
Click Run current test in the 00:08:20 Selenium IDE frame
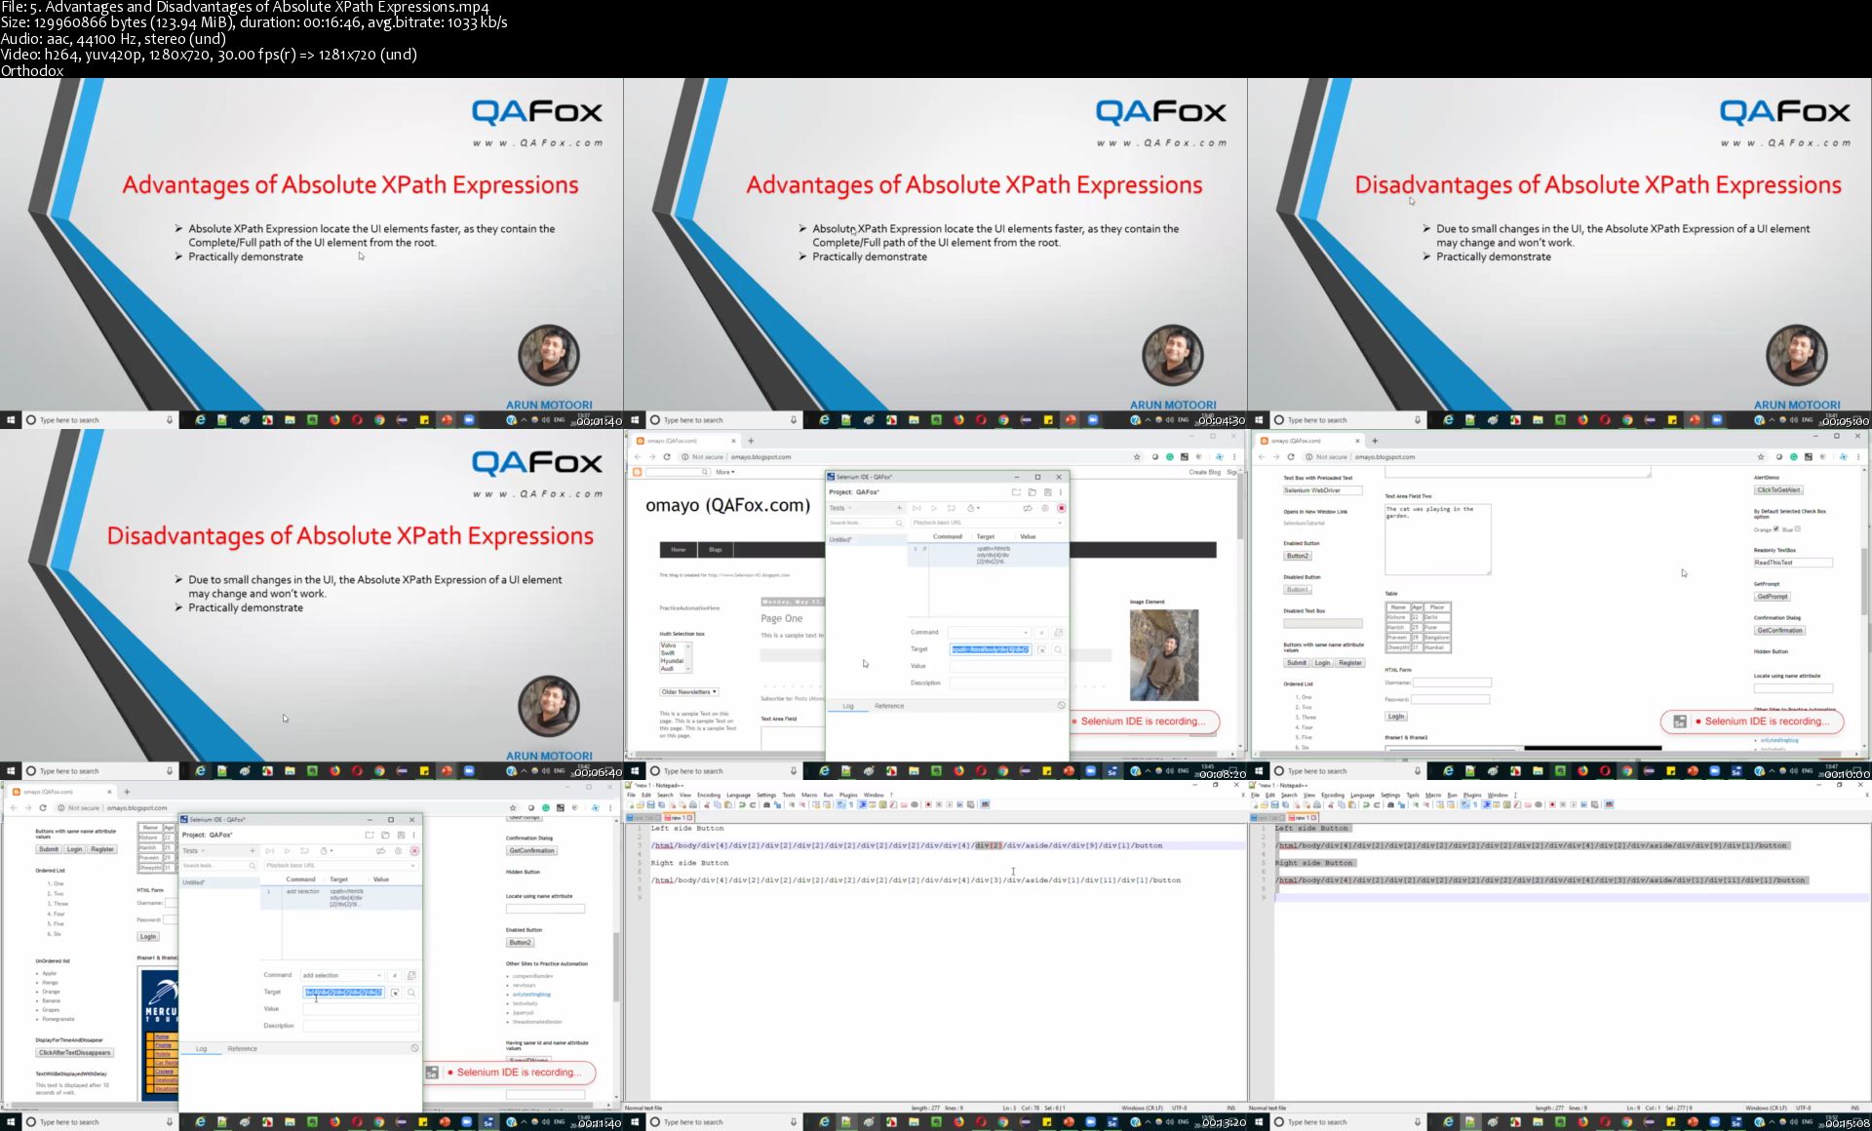[934, 508]
